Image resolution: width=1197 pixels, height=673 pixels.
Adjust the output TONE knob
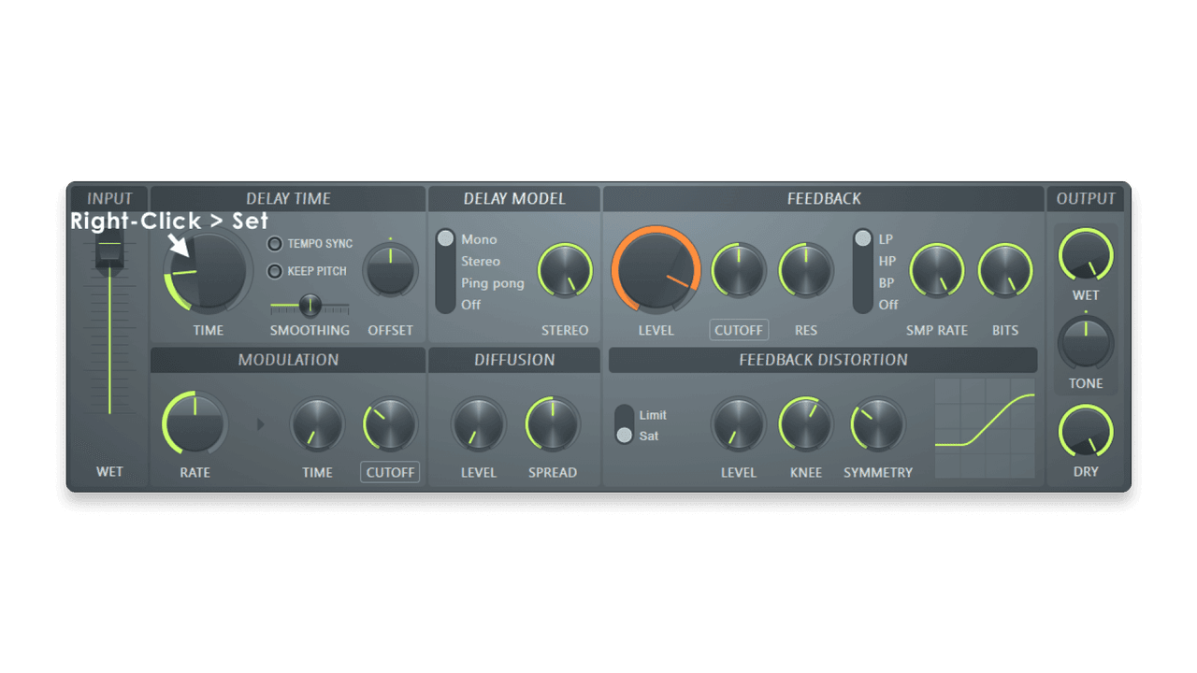click(1085, 339)
